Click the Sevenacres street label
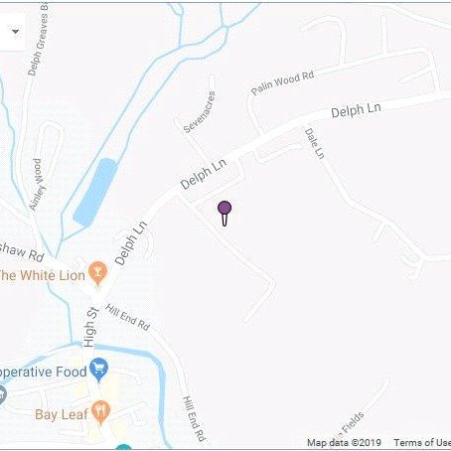Screen dimensions: 451x451 pos(200,112)
